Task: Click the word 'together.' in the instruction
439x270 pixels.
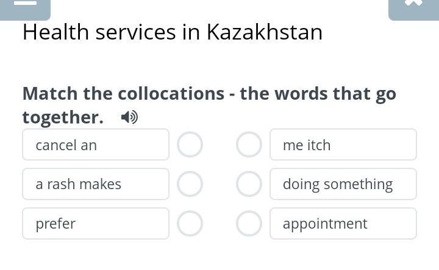Action: (63, 117)
